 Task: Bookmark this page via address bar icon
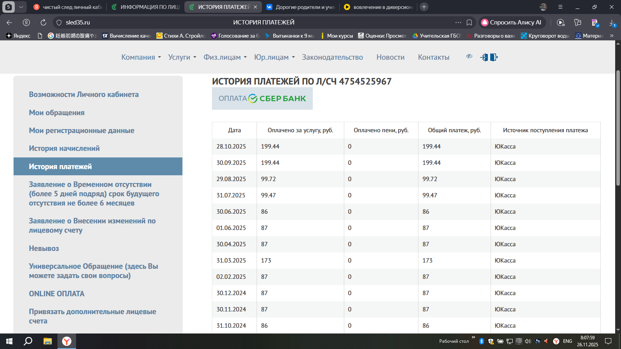pyautogui.click(x=469, y=22)
